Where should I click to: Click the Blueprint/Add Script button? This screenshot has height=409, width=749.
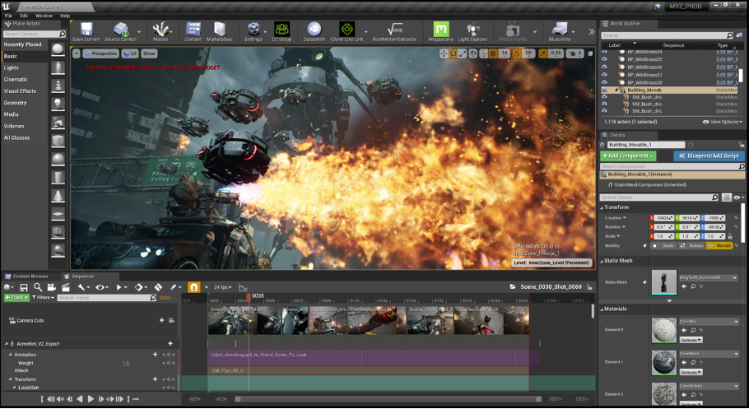tap(708, 156)
